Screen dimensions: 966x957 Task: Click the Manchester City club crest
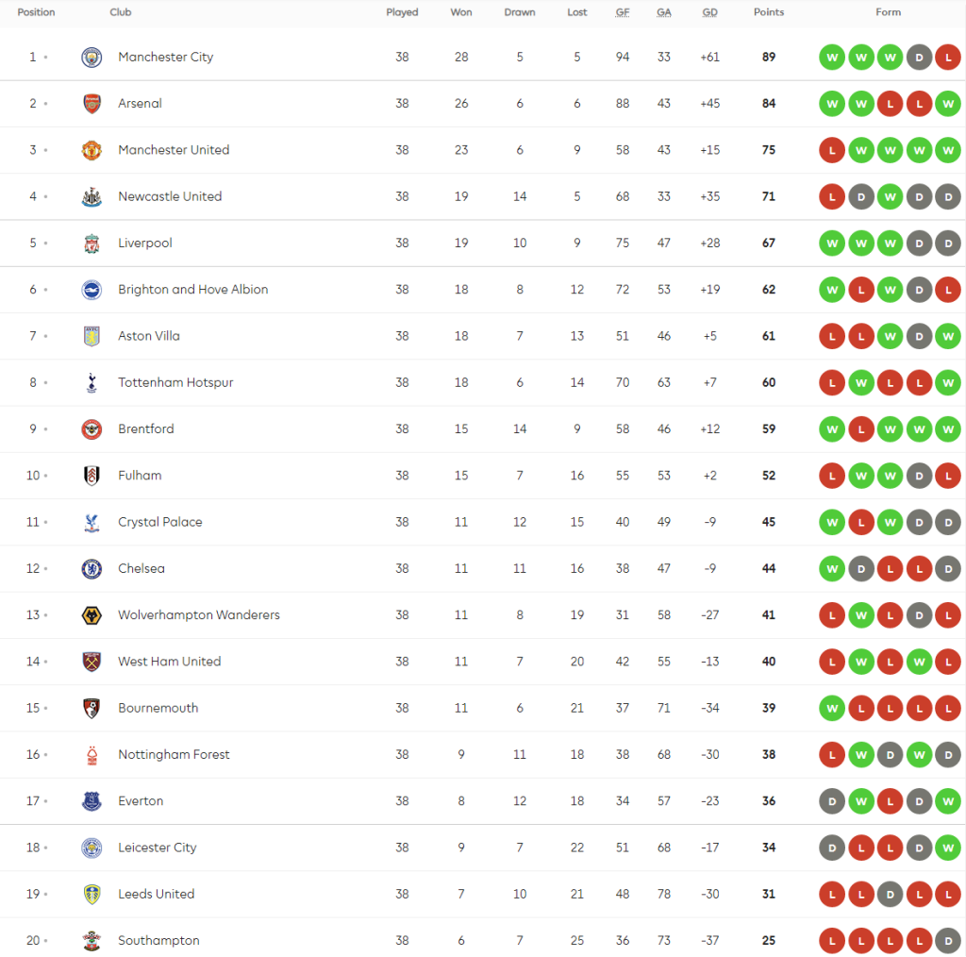coord(92,57)
